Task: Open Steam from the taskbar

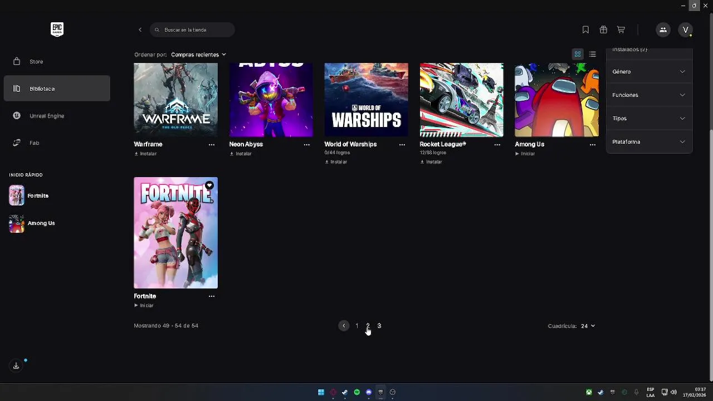Action: (345, 392)
